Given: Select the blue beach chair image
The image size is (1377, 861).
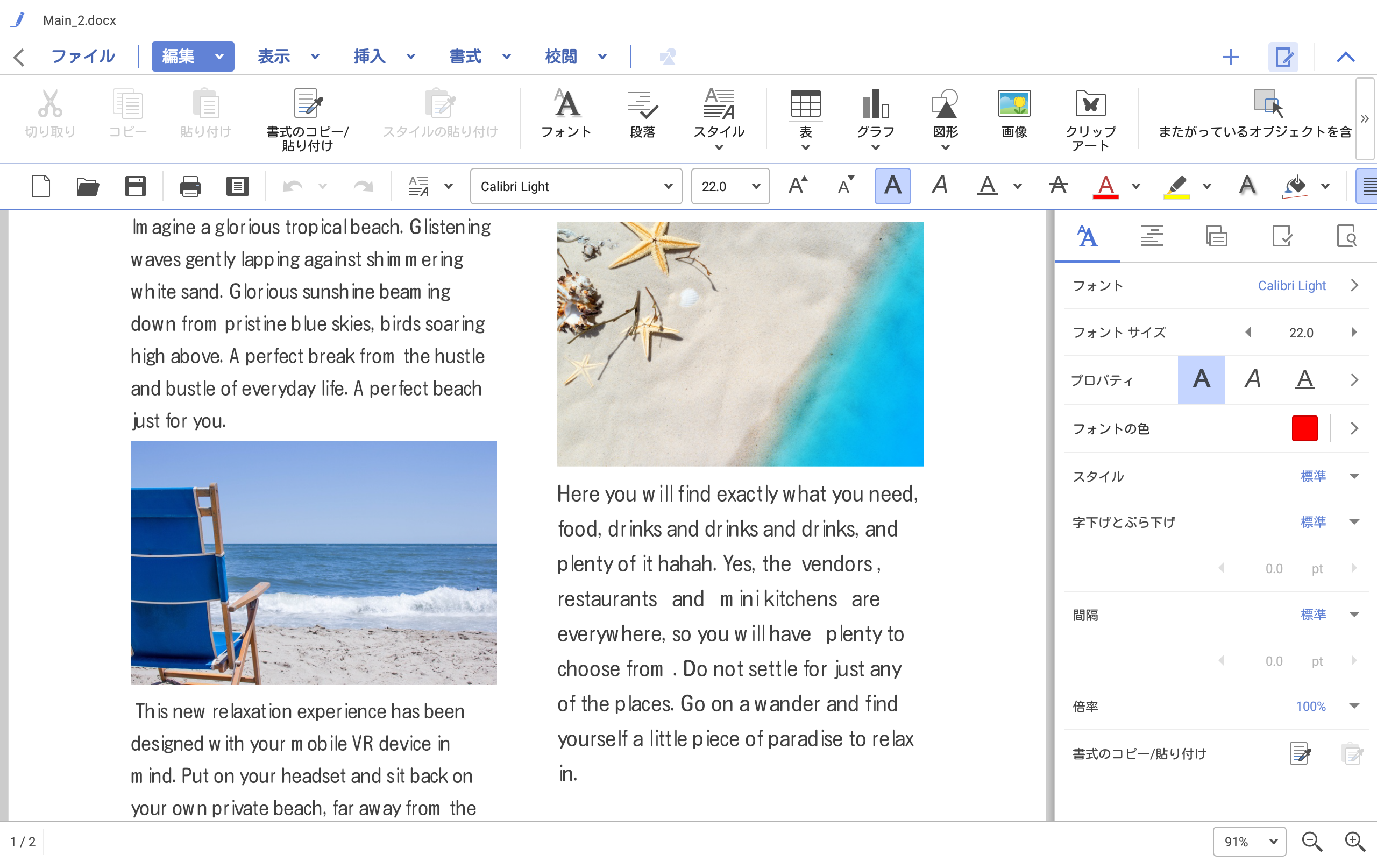Looking at the screenshot, I should [x=314, y=563].
